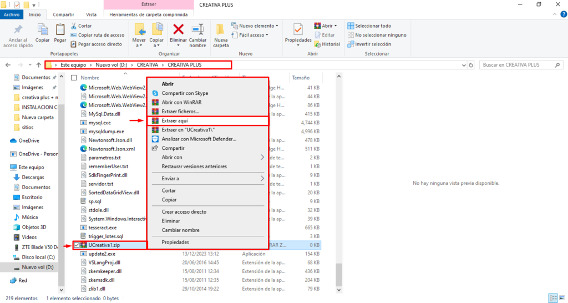Click the up-one-level arrow
Viewport: 568px width, 303px height.
tap(39, 65)
